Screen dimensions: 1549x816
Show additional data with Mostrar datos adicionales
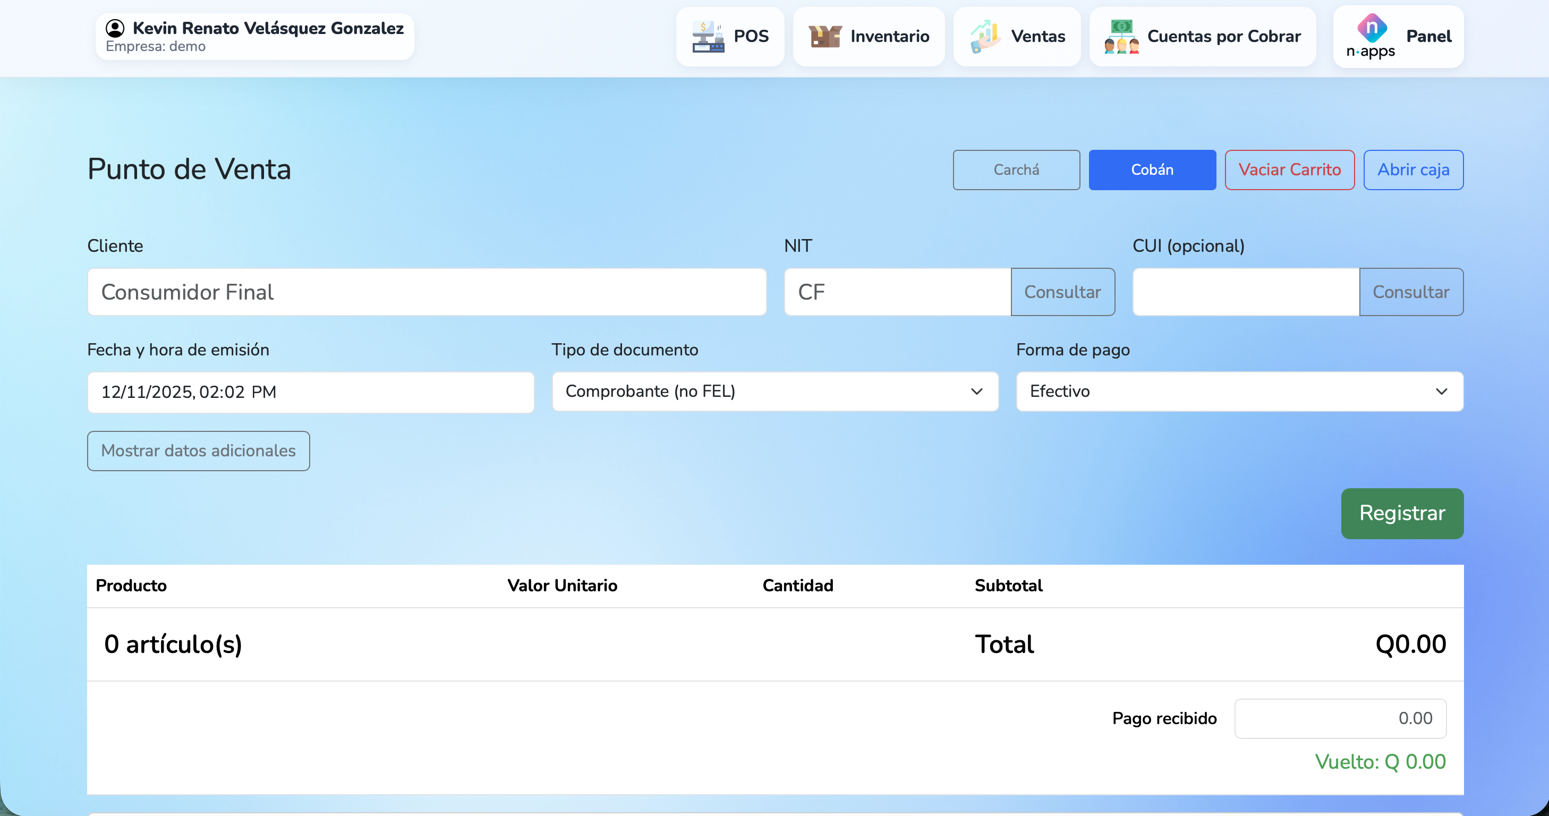click(199, 451)
